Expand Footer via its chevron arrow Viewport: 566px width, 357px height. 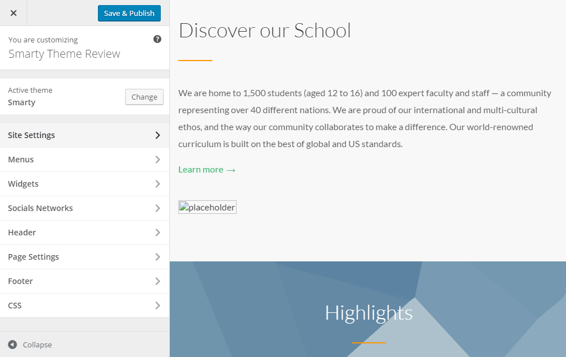click(x=158, y=281)
